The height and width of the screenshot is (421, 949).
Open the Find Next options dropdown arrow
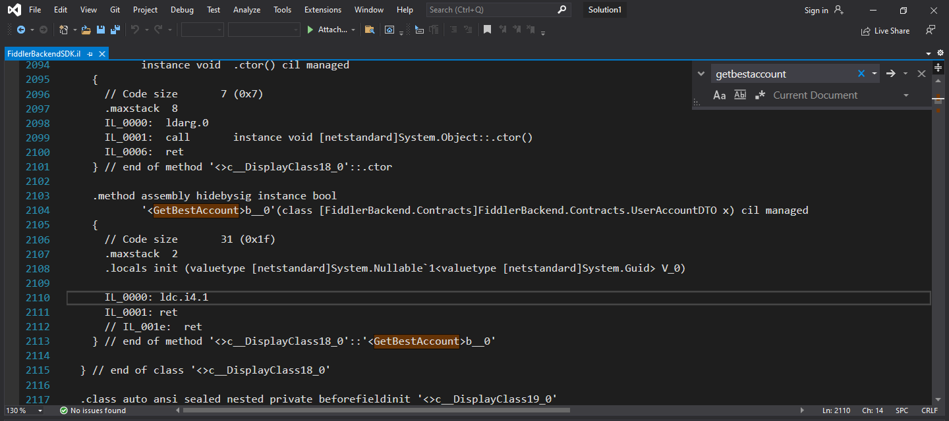pyautogui.click(x=906, y=74)
